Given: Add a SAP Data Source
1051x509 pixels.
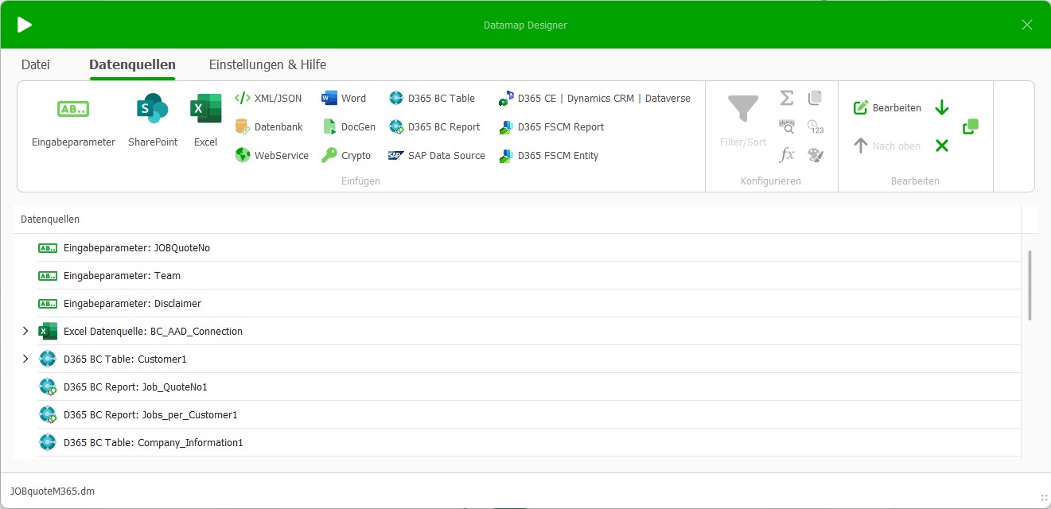Looking at the screenshot, I should click(436, 155).
